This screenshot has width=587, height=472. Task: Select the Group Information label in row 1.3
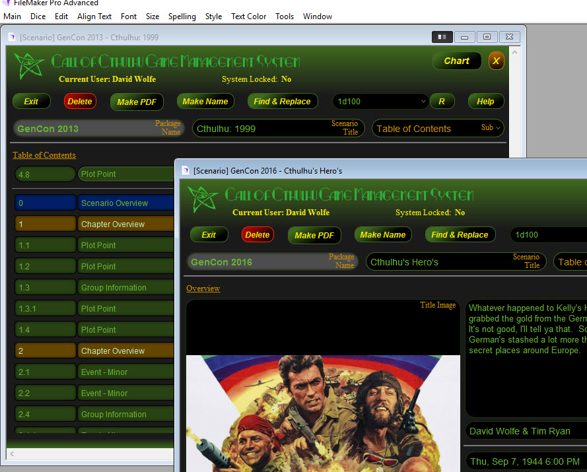click(114, 287)
